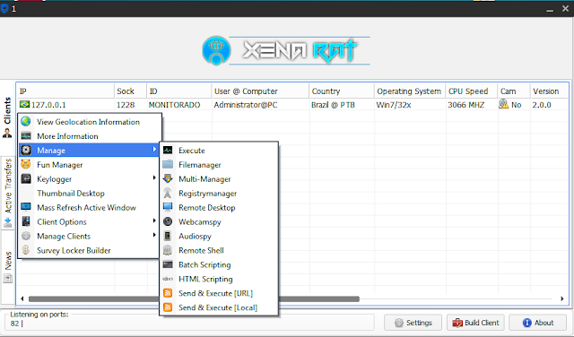The width and height of the screenshot is (574, 337).
Task: Sort by the CPU Speed column header
Action: 472,91
